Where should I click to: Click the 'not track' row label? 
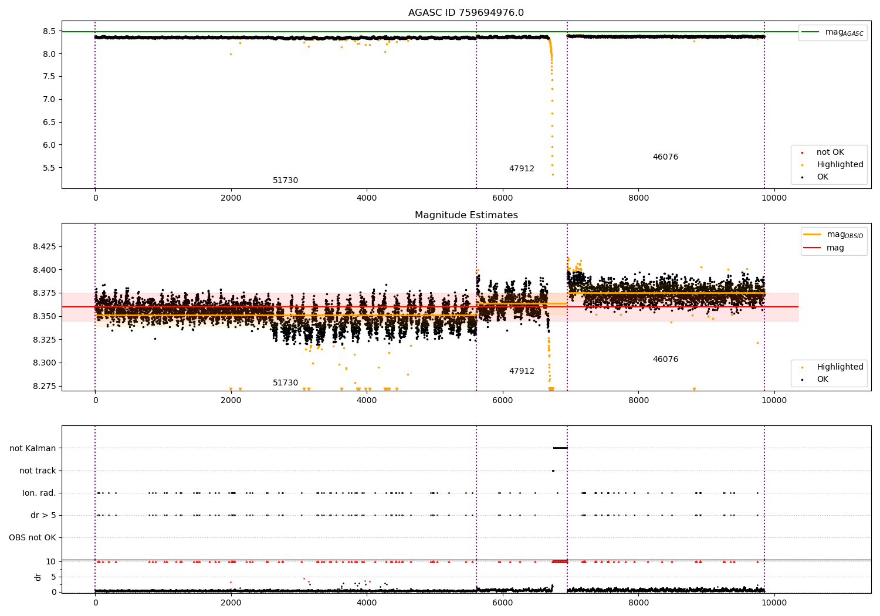[x=38, y=471]
